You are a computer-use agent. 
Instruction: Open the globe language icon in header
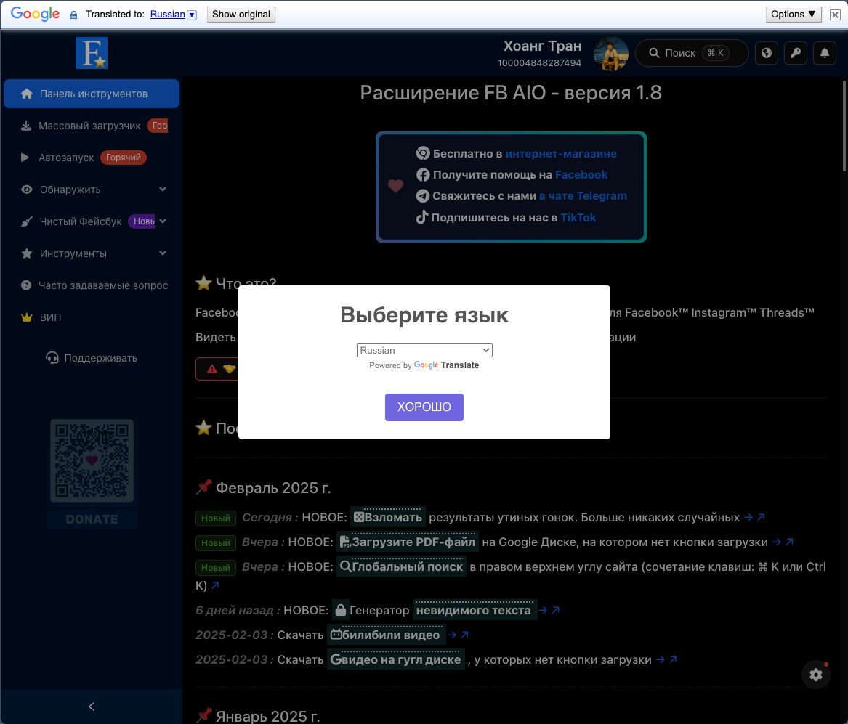pos(767,53)
